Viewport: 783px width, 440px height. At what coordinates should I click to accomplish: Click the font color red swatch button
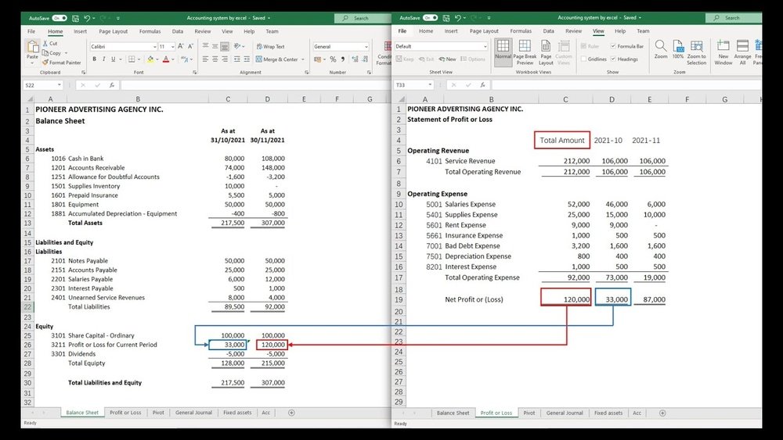(x=166, y=59)
